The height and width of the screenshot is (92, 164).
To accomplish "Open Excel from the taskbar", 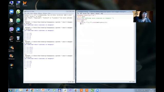I will point(54,90).
